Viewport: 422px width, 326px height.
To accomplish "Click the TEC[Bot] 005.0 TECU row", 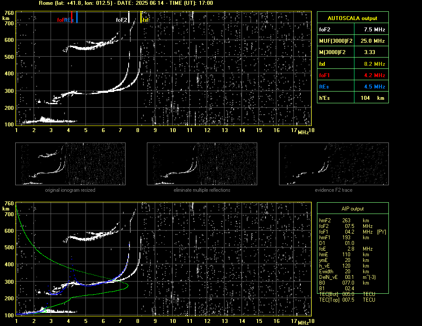I will pos(347,294).
